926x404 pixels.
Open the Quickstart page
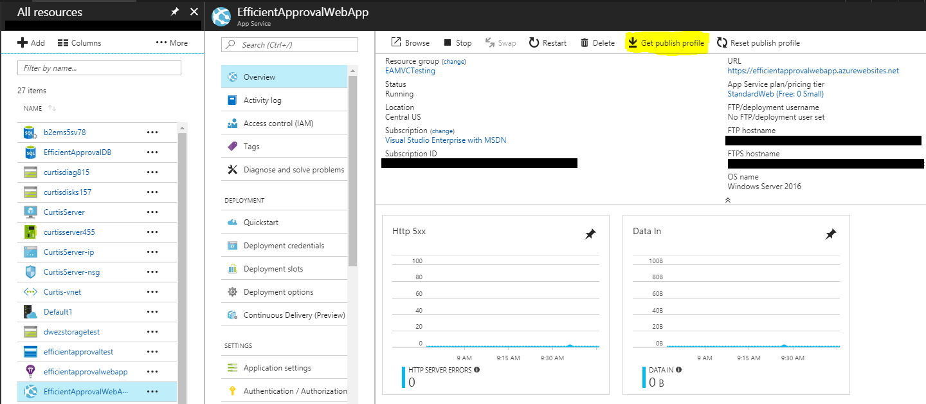(x=284, y=223)
